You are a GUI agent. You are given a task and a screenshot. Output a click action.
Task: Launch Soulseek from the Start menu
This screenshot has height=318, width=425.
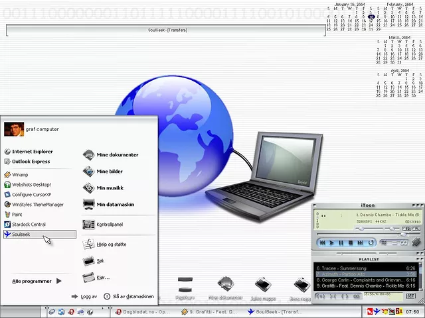coord(21,235)
